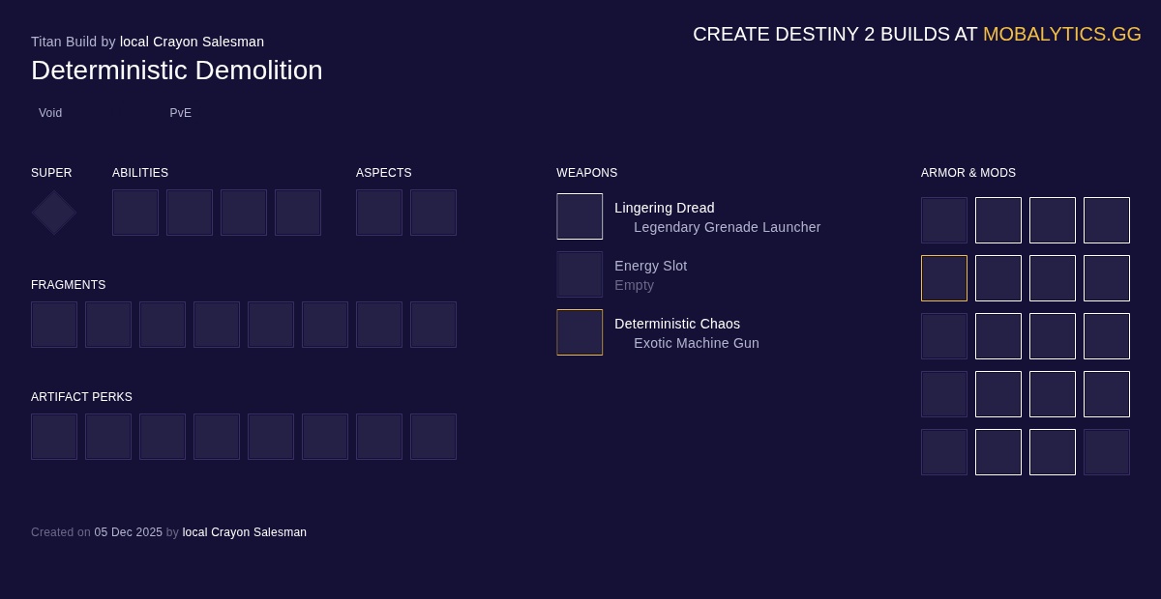This screenshot has width=1161, height=599.
Task: Click the last Abilities slot
Action: 298,213
